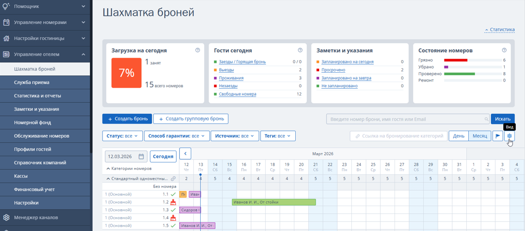Screen dimensions: 525x231
Task: Click the help icon in Загрузка на сегодня
Action: tap(198, 50)
